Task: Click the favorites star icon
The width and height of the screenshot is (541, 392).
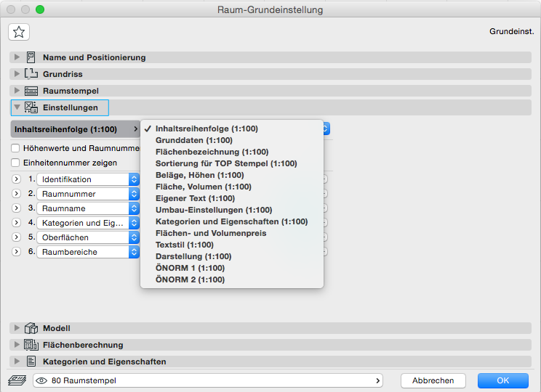Action: (18, 31)
